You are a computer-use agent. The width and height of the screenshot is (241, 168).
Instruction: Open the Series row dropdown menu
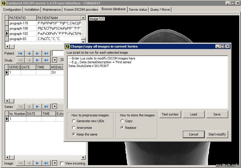pos(55,106)
